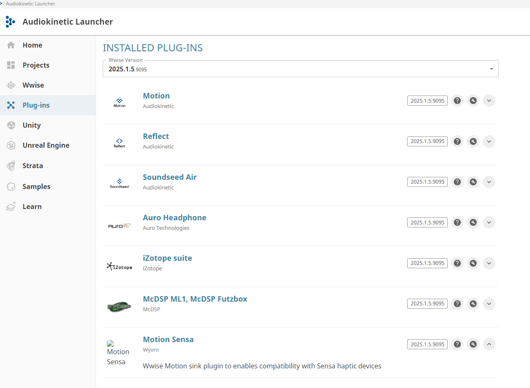Open help for McDSP ML1 plug-in
This screenshot has width=530, height=388.
tap(457, 304)
